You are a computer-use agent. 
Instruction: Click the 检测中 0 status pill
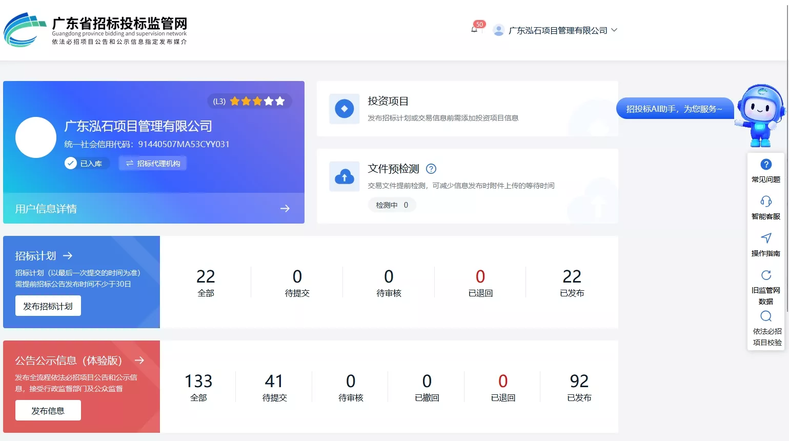point(392,205)
